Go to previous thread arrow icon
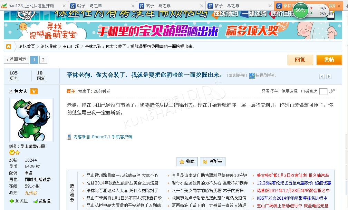Viewport: 348px width, 210px height. (x=322, y=76)
